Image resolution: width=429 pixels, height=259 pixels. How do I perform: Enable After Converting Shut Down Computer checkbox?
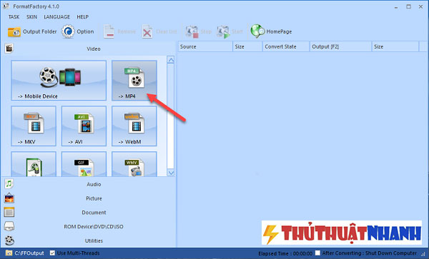click(317, 253)
